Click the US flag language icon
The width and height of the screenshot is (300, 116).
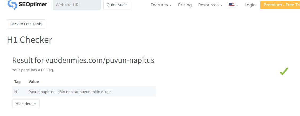click(x=231, y=5)
